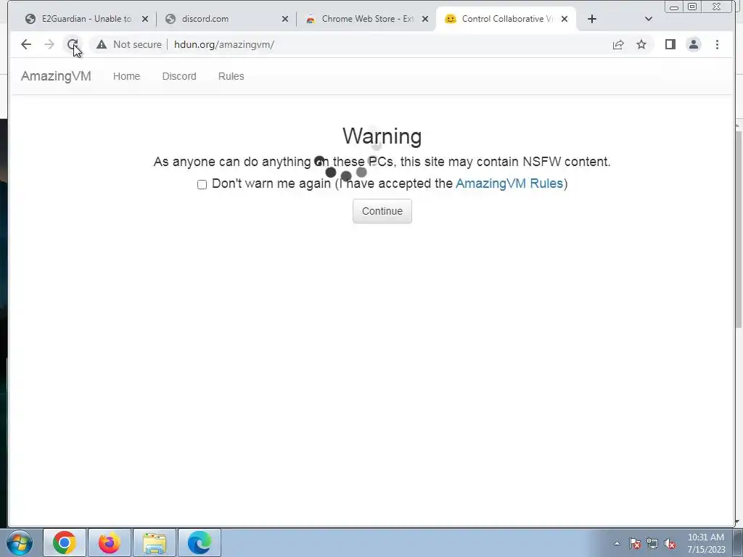743x557 pixels.
Task: Open the Rules nav item
Action: (x=231, y=76)
